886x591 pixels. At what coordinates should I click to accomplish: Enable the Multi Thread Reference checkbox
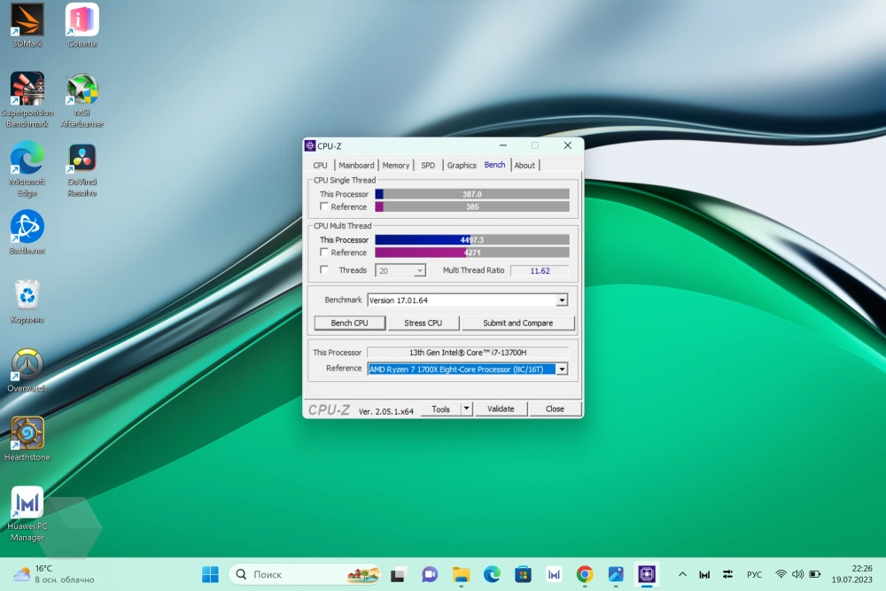point(324,253)
